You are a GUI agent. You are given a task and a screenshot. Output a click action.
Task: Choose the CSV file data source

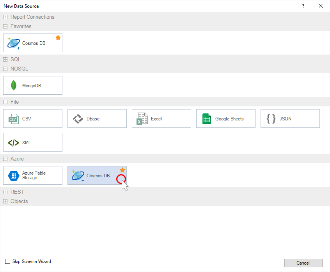pos(32,118)
